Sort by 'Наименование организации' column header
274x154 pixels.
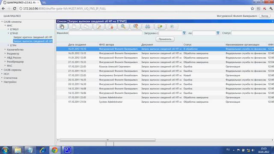[242, 44]
